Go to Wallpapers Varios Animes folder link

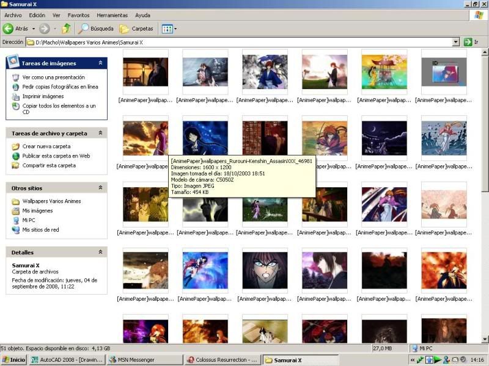point(52,201)
